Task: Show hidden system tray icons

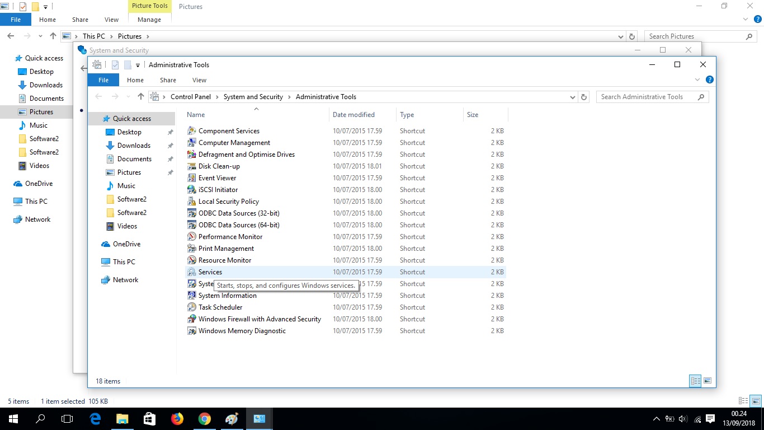Action: (x=657, y=419)
